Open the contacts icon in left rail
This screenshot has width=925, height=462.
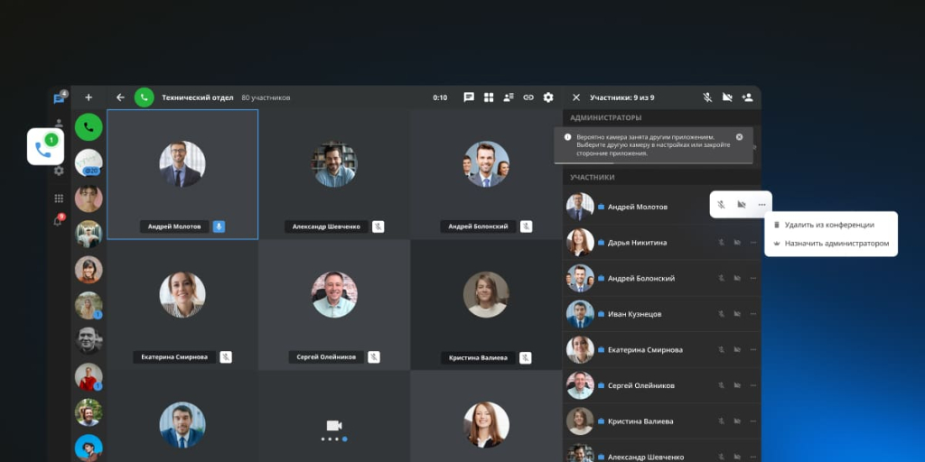click(59, 123)
